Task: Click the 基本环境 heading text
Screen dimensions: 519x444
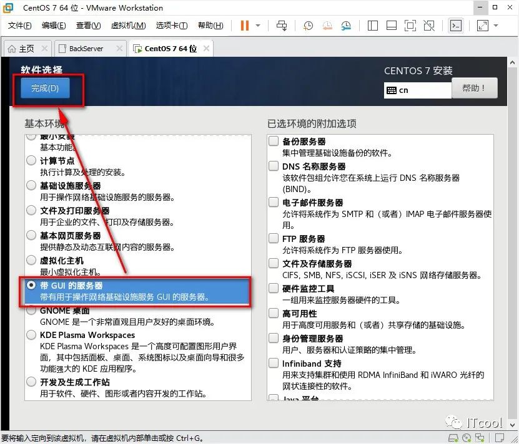Action: tap(44, 123)
